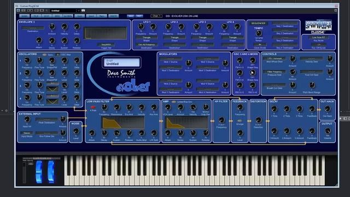
Task: Toggle the ARP button in top bar
Action: [x=139, y=16]
